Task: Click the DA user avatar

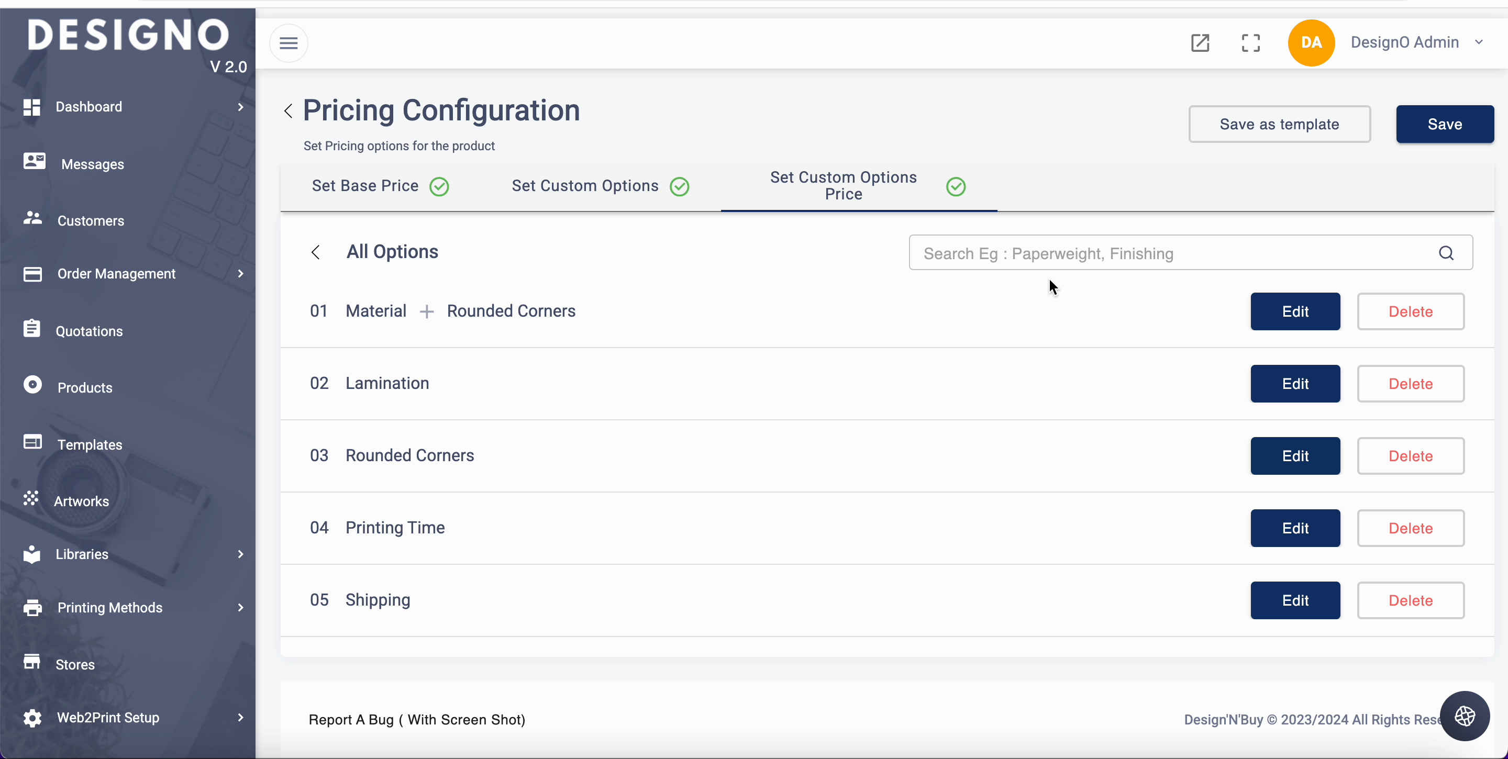Action: [x=1311, y=43]
